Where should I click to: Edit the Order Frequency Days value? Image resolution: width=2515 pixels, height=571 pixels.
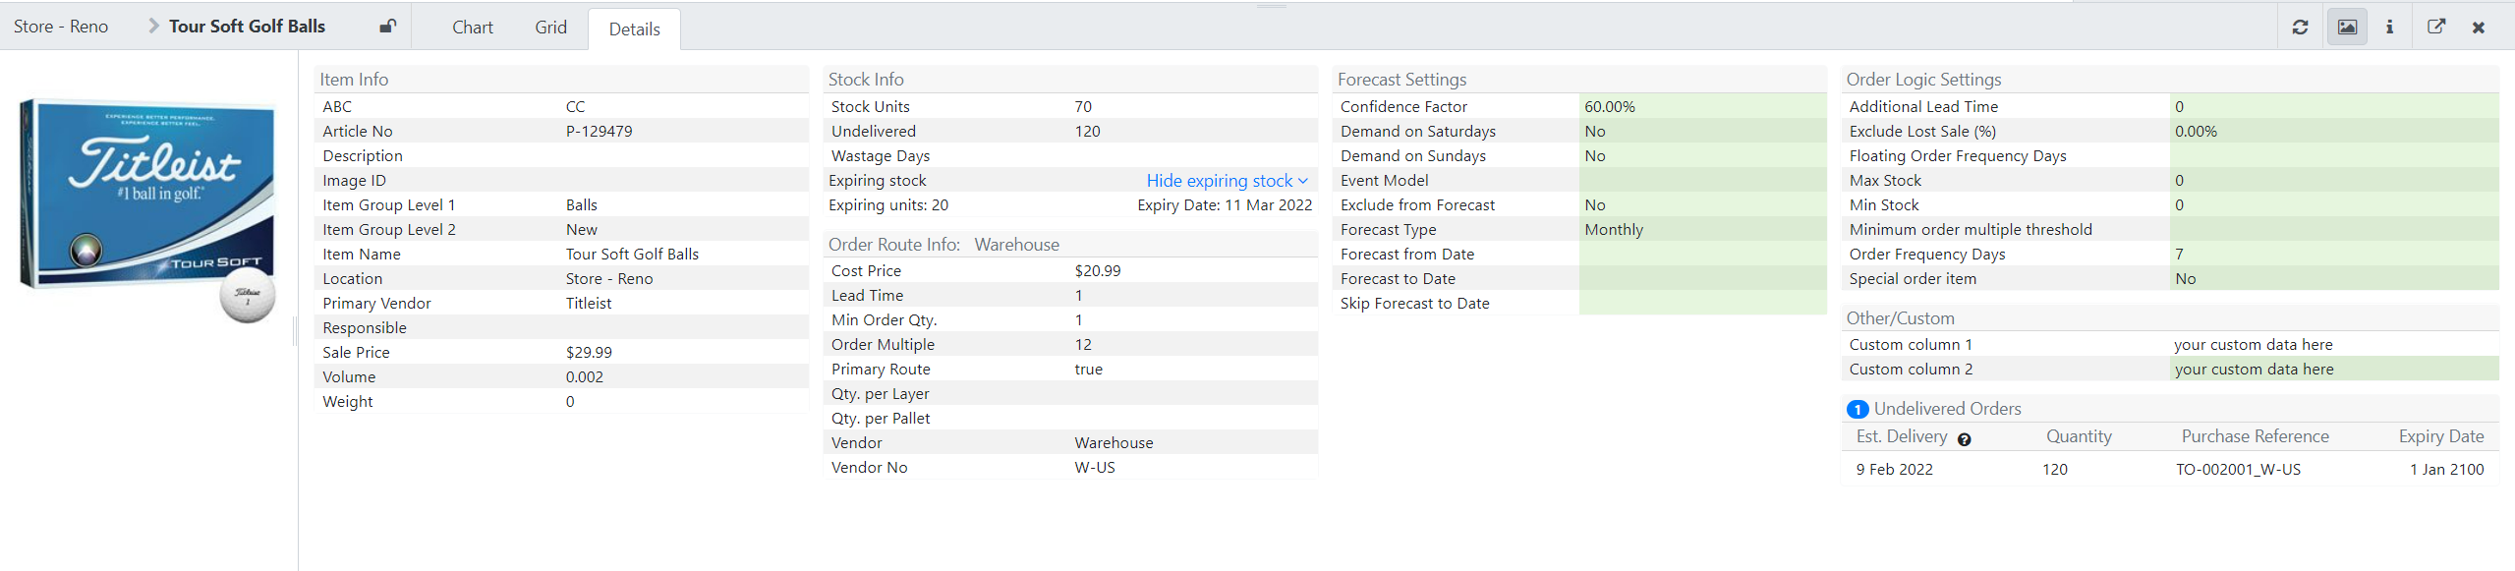pos(2332,255)
